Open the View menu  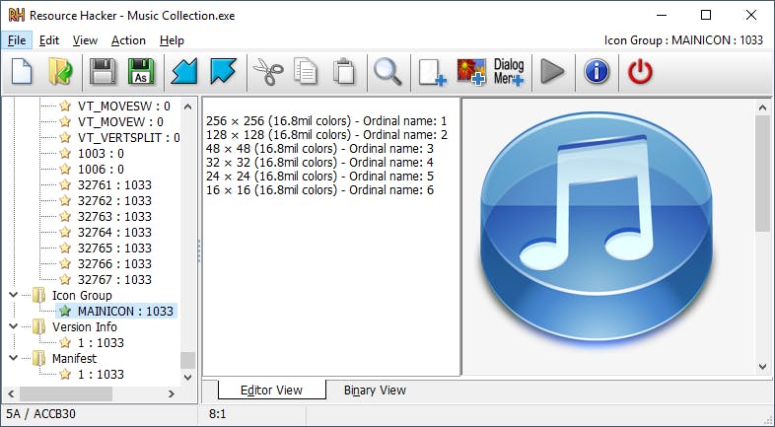coord(85,40)
